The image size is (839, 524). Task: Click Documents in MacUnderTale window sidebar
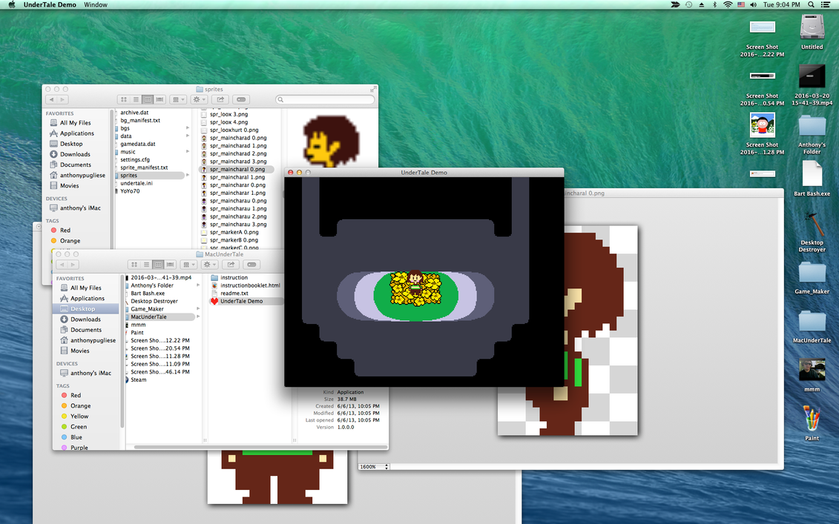85,330
